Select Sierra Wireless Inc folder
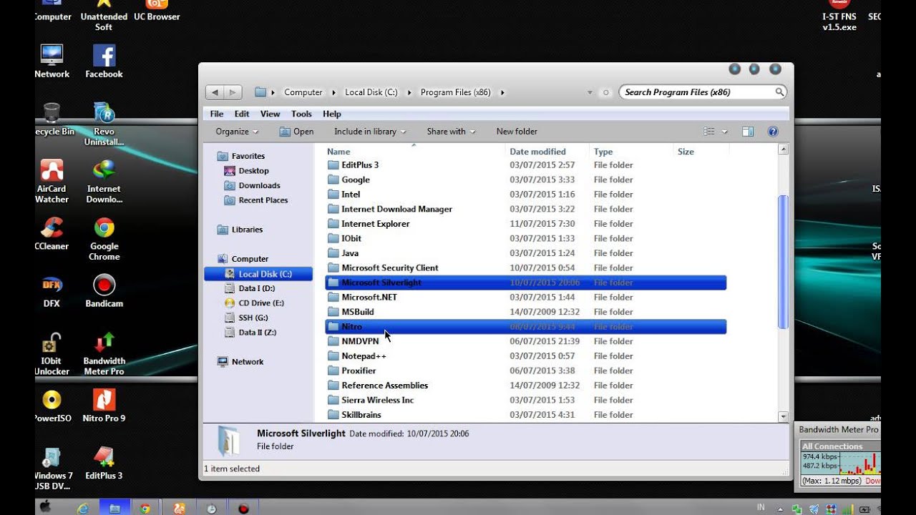This screenshot has height=515, width=916. click(526, 400)
